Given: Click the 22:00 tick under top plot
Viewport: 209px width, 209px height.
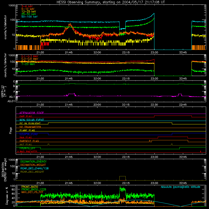Looking at the screenshot, I should point(97,53).
